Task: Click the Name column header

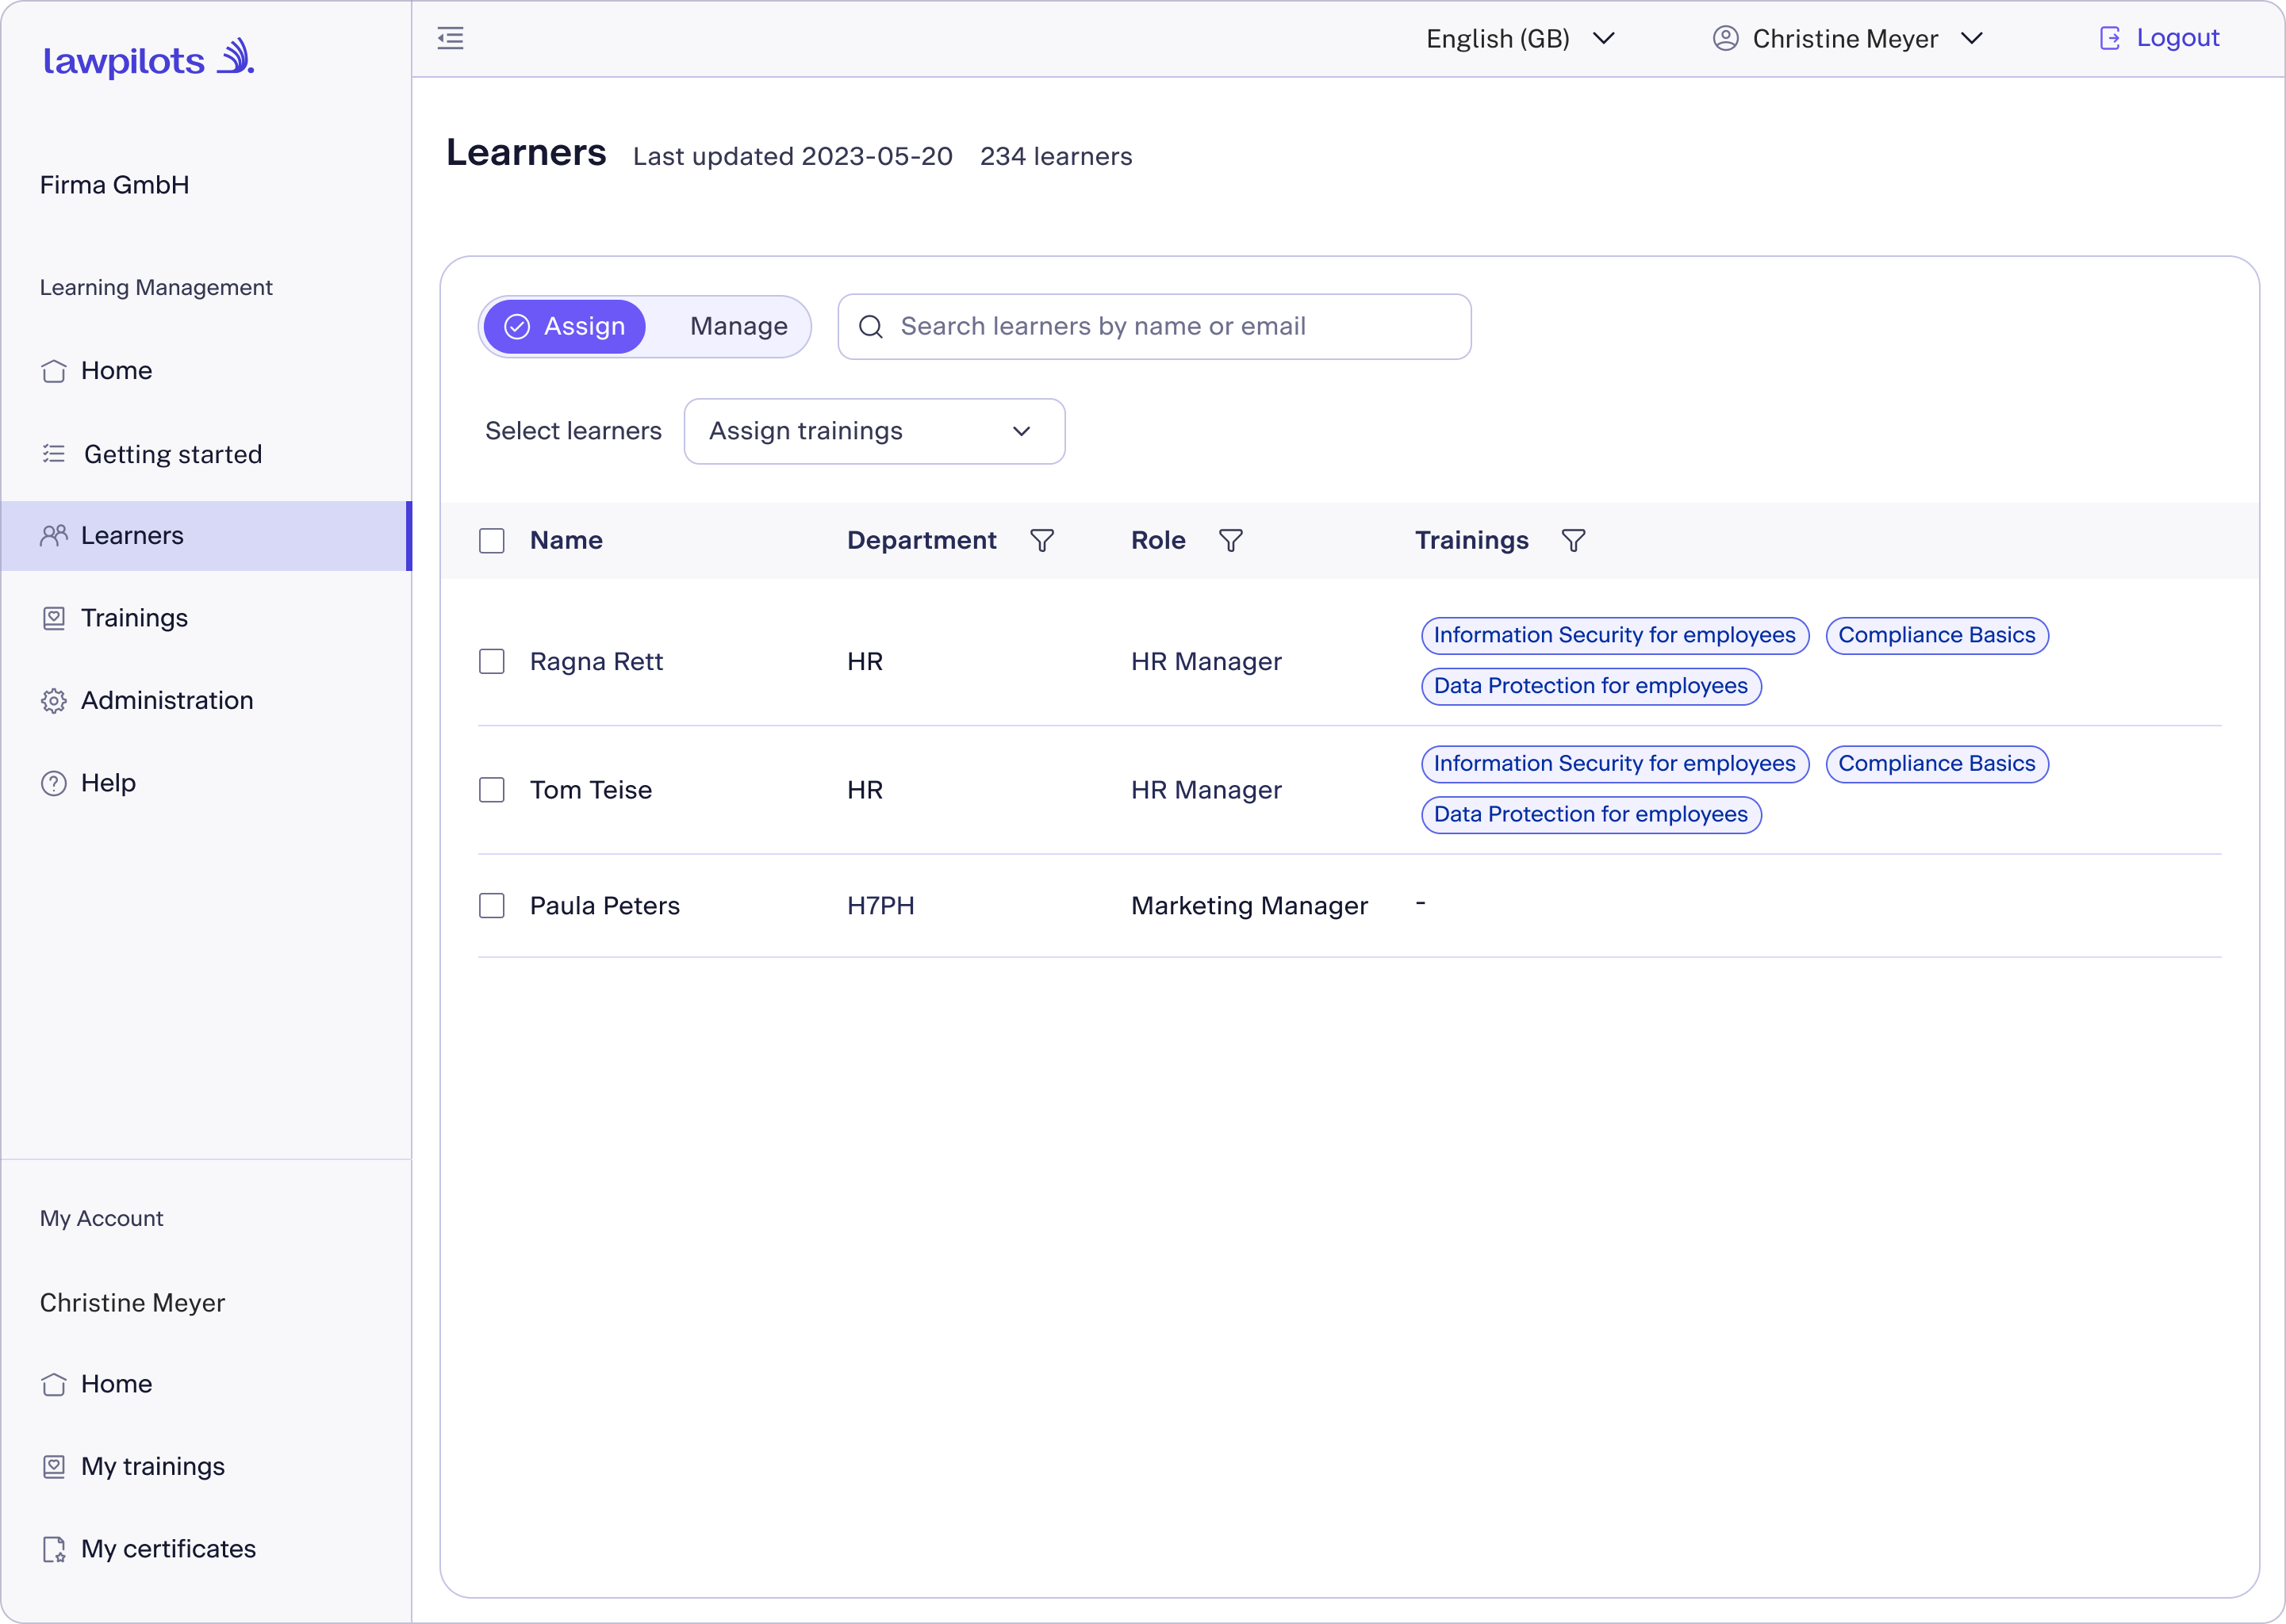Action: (x=566, y=541)
